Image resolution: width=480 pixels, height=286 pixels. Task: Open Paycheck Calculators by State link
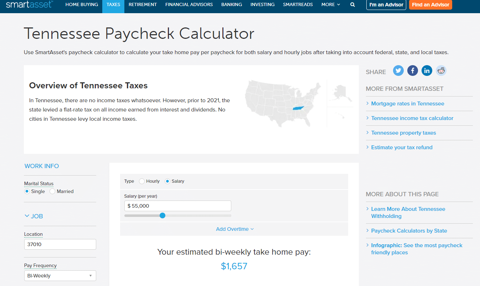click(x=409, y=231)
